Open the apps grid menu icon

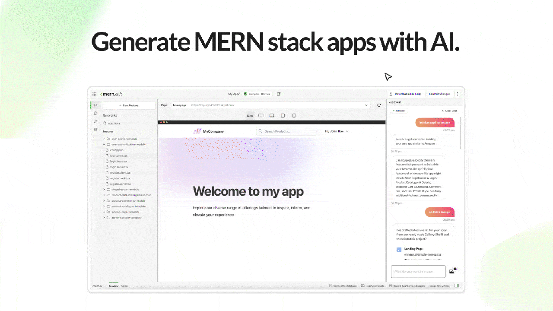point(94,94)
